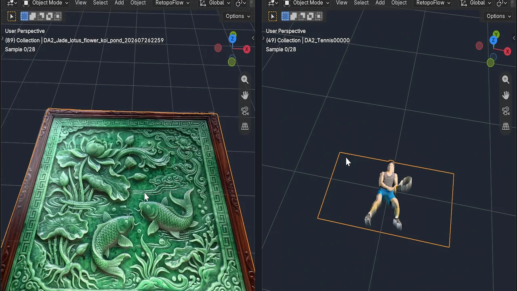Open the View menu in left viewport
The width and height of the screenshot is (517, 291).
[81, 3]
